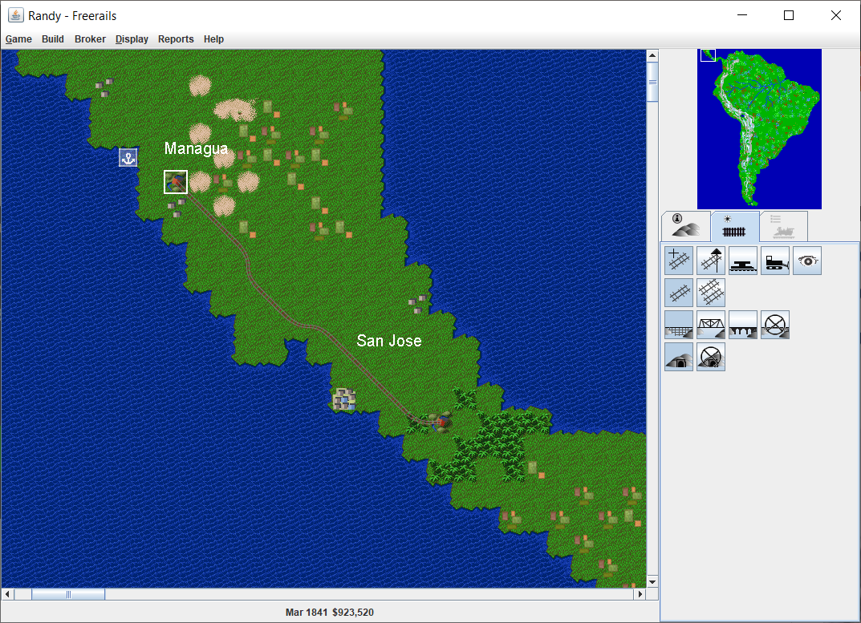Open the Help menu
The height and width of the screenshot is (623, 861).
click(x=213, y=39)
